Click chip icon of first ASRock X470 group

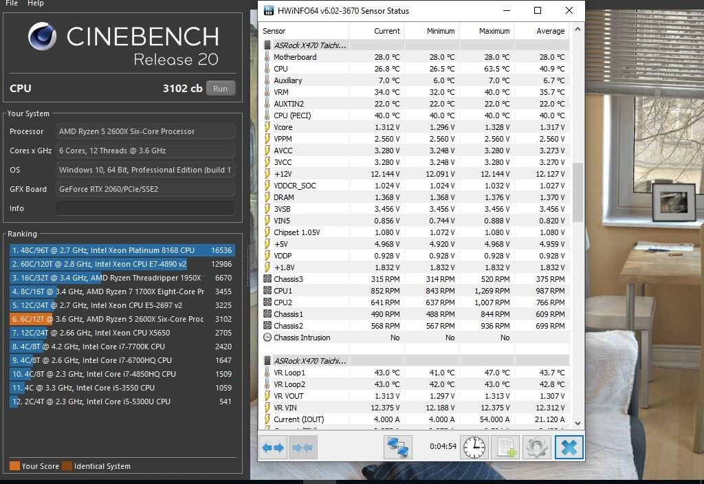[267, 45]
